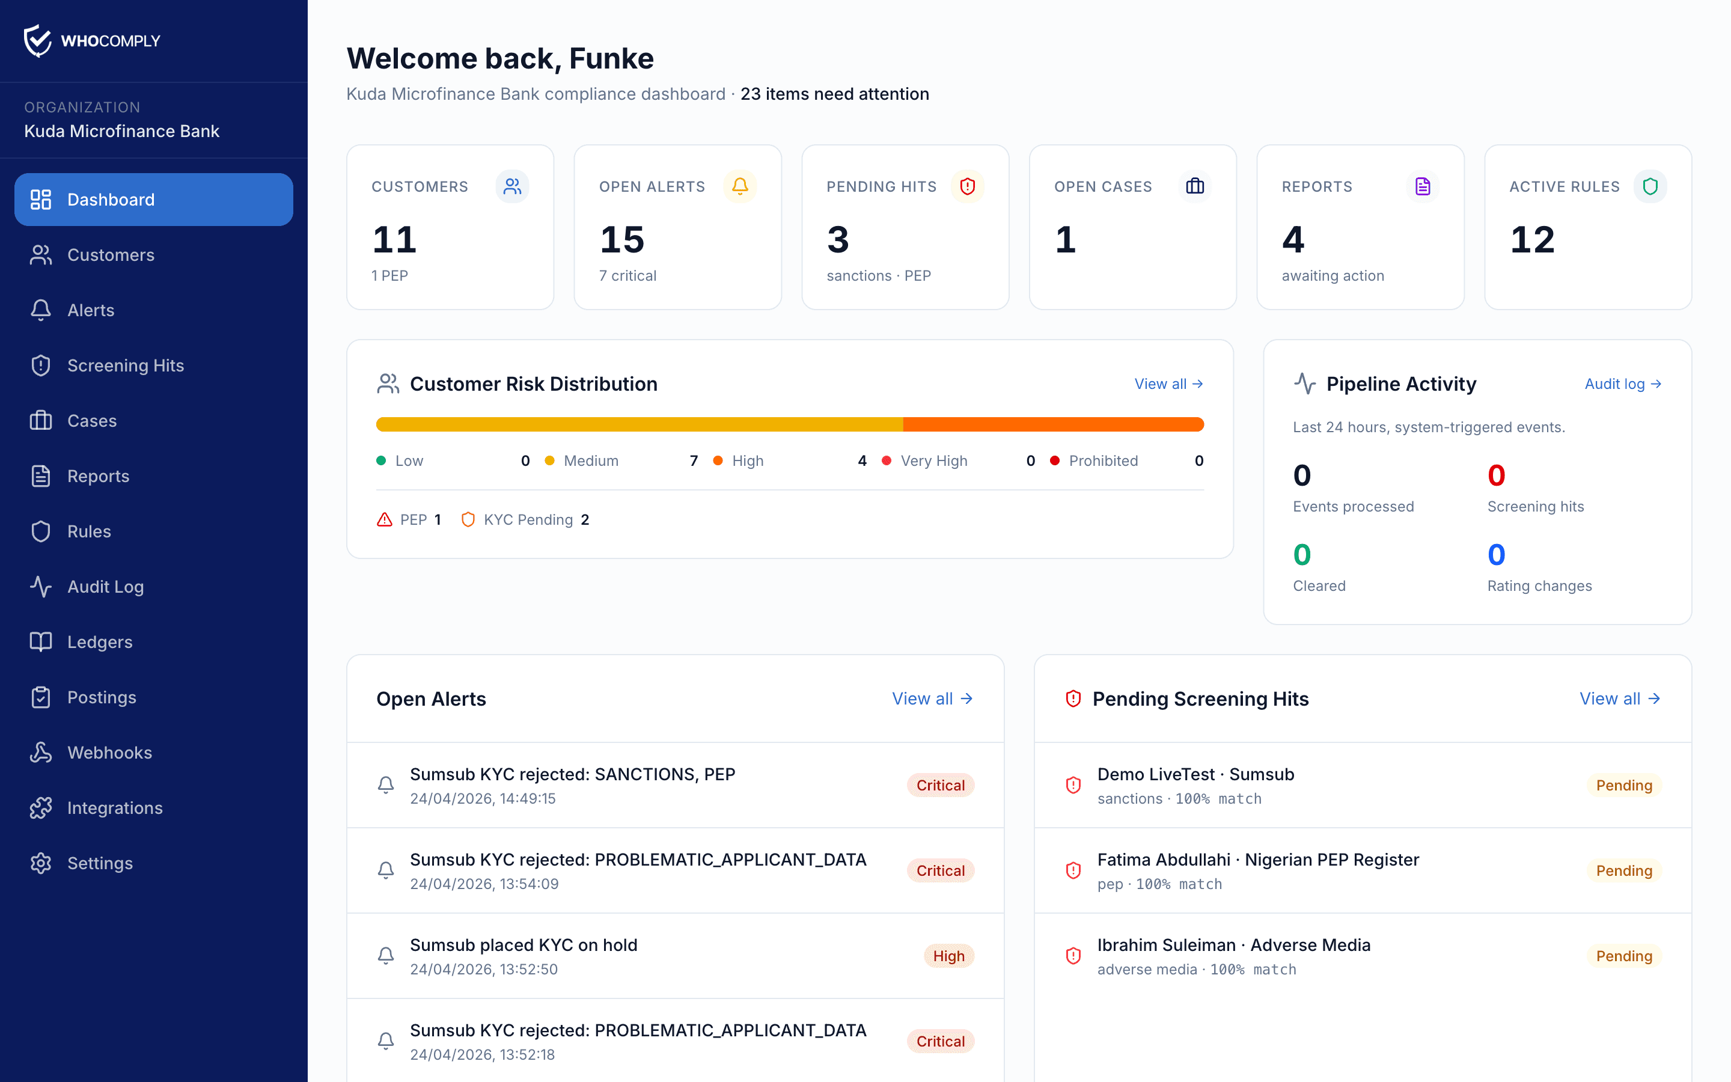Open the Active Rules summary card

pos(1588,227)
